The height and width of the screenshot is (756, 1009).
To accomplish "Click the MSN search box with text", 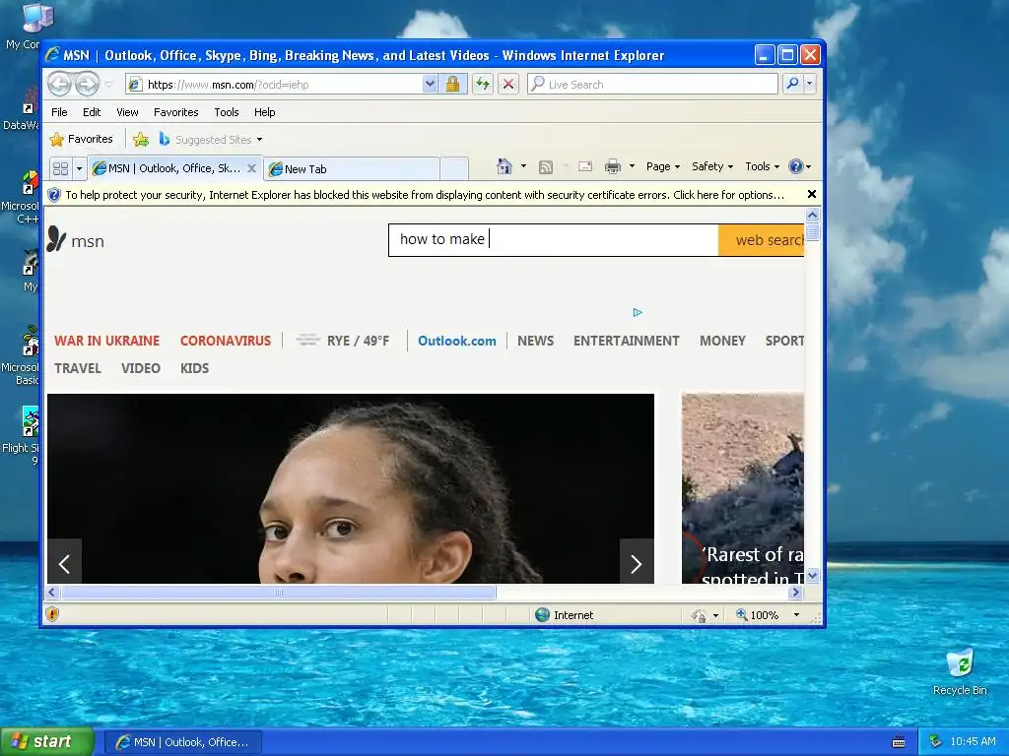I will (554, 240).
